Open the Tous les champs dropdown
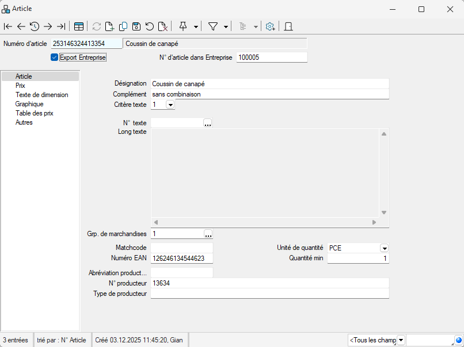 [401, 340]
